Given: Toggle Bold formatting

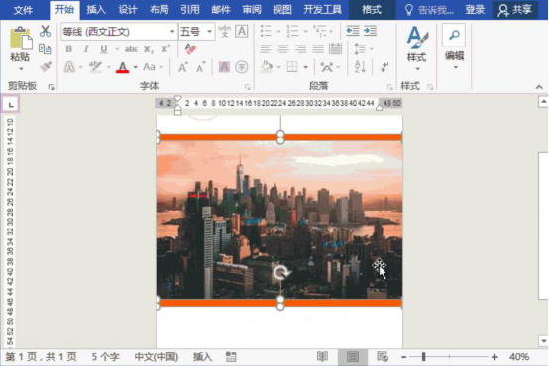Looking at the screenshot, I should pyautogui.click(x=69, y=48).
